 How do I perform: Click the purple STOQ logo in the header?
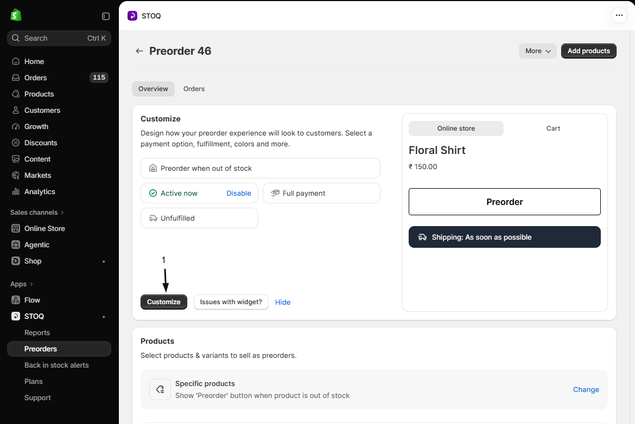[132, 16]
